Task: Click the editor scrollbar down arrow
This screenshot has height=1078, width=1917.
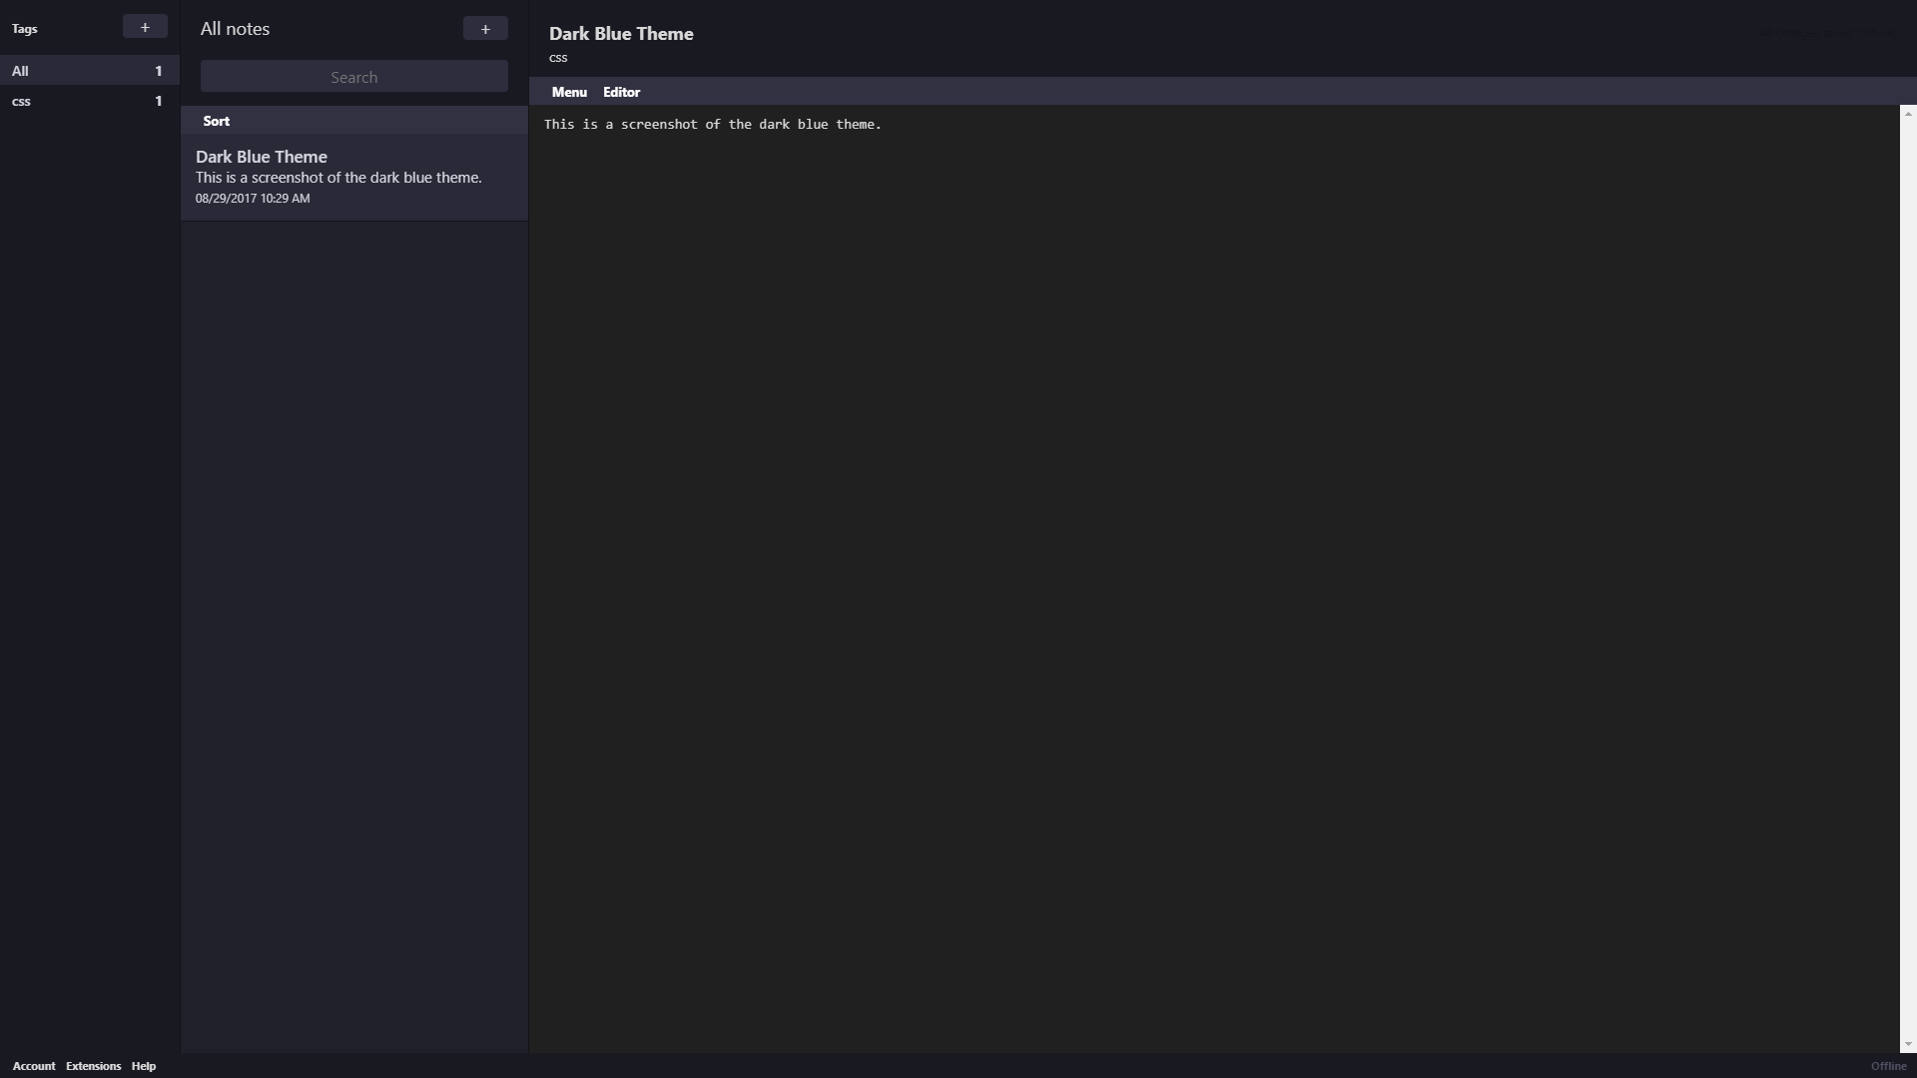Action: coord(1908,1044)
